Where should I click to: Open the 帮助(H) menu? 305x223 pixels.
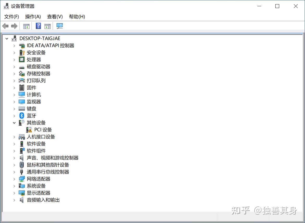77,17
